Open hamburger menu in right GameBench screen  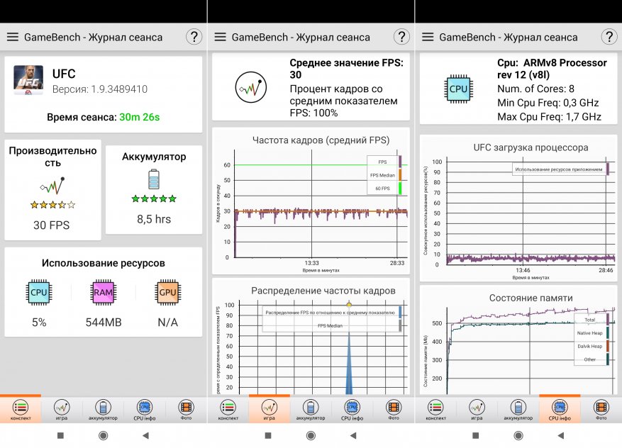(428, 37)
